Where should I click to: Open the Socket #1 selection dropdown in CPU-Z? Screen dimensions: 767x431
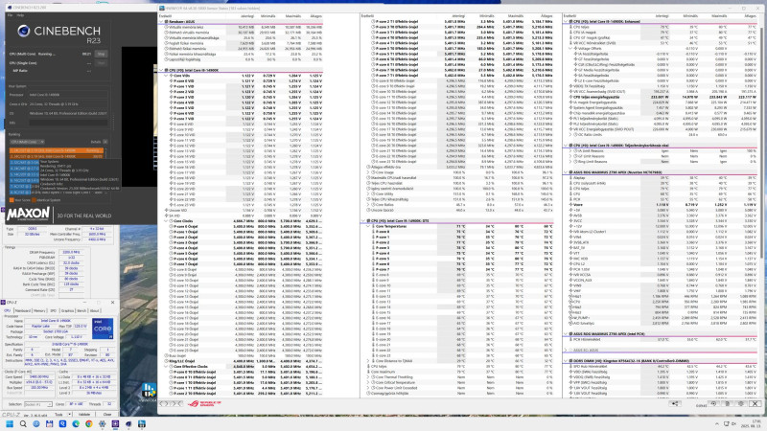tap(38, 404)
